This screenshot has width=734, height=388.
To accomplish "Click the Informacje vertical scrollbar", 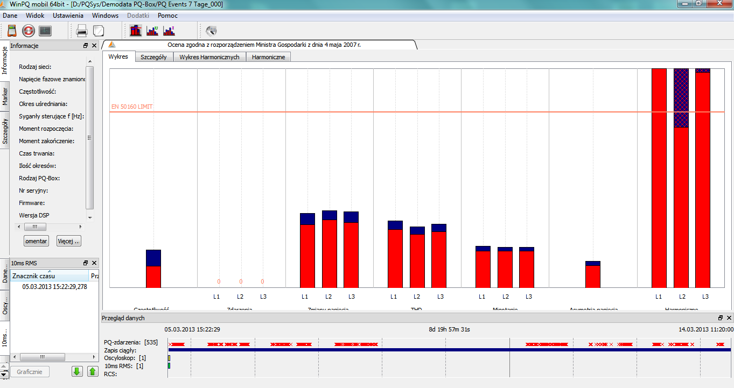I will pos(90,137).
